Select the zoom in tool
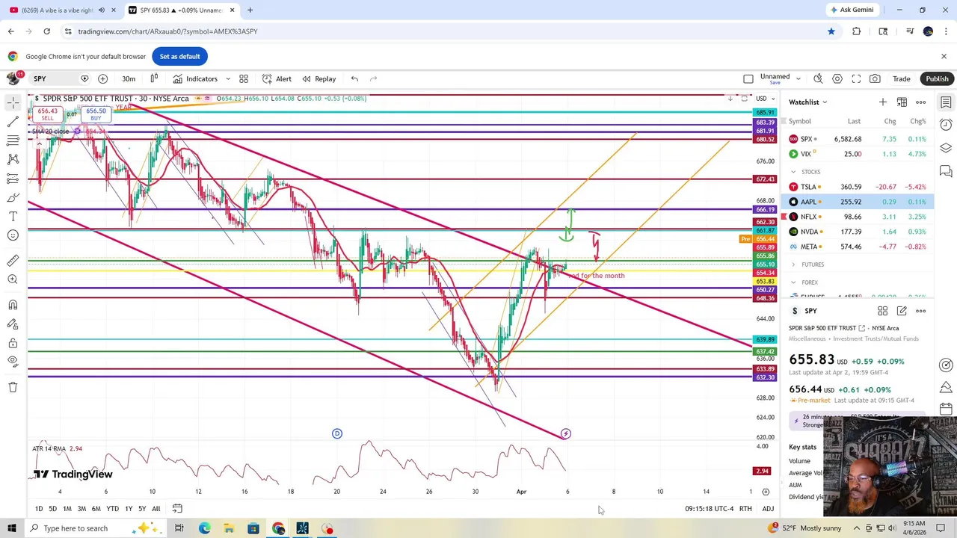The height and width of the screenshot is (538, 957). click(13, 279)
